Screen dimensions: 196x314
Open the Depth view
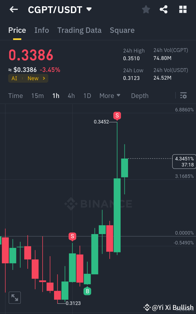tap(139, 96)
